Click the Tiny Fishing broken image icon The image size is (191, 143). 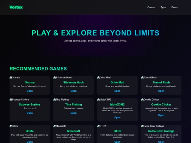[54, 100]
